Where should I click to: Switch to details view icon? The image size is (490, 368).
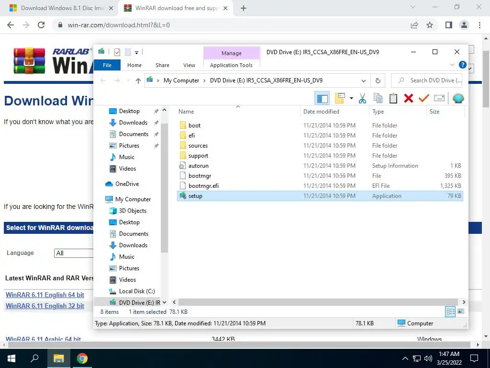coord(450,311)
